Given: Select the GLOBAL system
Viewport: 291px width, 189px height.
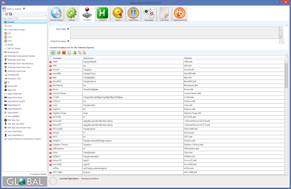Looking at the screenshot, I should [x=24, y=22].
